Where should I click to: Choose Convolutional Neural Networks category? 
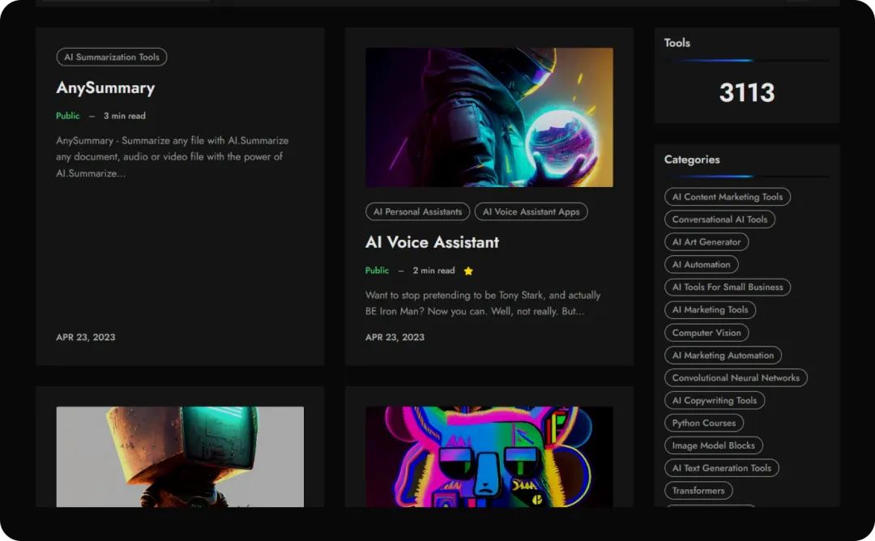tap(736, 378)
